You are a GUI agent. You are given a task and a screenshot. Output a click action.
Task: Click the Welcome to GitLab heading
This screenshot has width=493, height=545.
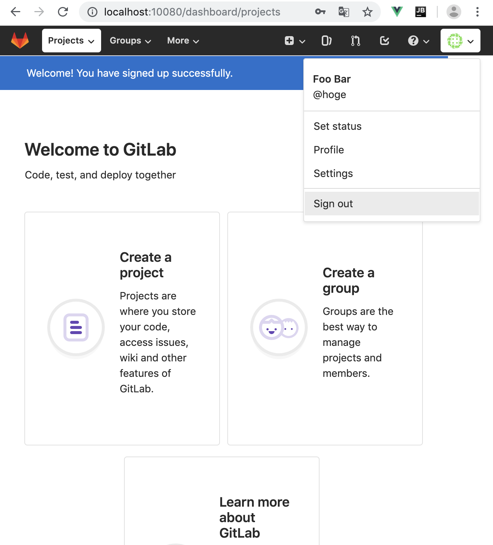click(x=100, y=150)
